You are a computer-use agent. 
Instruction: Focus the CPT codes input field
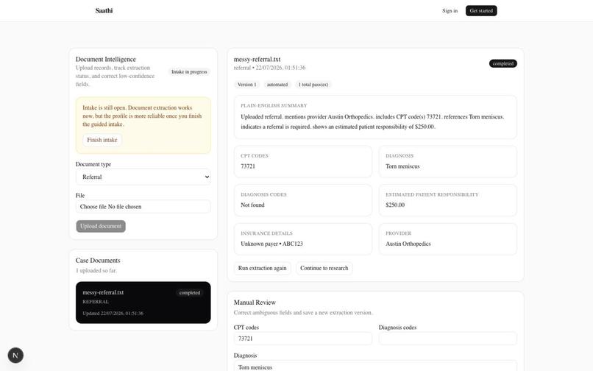coord(302,339)
